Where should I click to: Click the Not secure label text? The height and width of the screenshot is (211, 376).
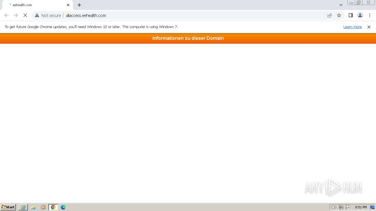(x=51, y=16)
